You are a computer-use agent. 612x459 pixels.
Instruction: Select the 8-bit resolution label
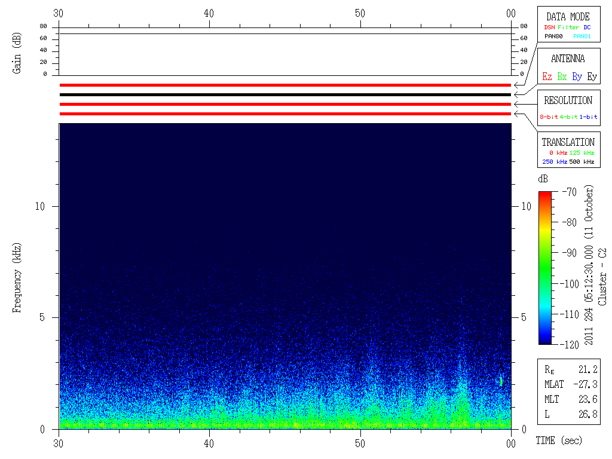(549, 117)
